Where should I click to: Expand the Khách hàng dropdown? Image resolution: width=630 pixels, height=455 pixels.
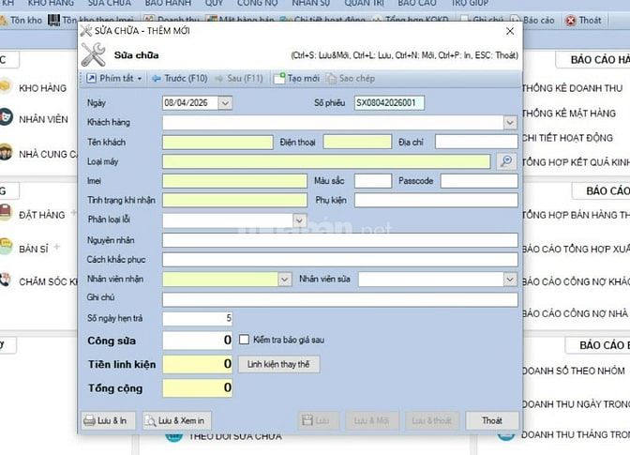[x=510, y=122]
